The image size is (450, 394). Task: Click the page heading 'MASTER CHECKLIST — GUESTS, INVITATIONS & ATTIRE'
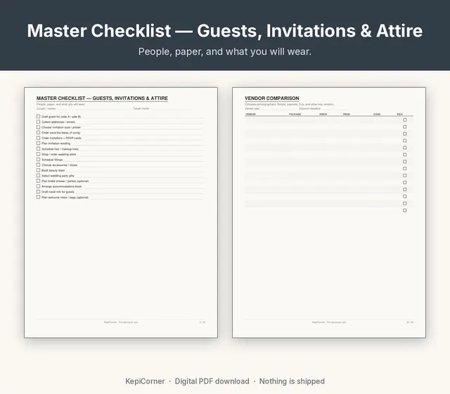click(x=102, y=99)
